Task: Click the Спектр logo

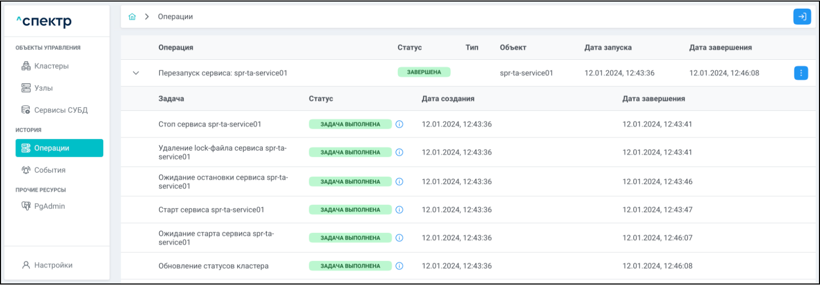Action: pyautogui.click(x=44, y=21)
